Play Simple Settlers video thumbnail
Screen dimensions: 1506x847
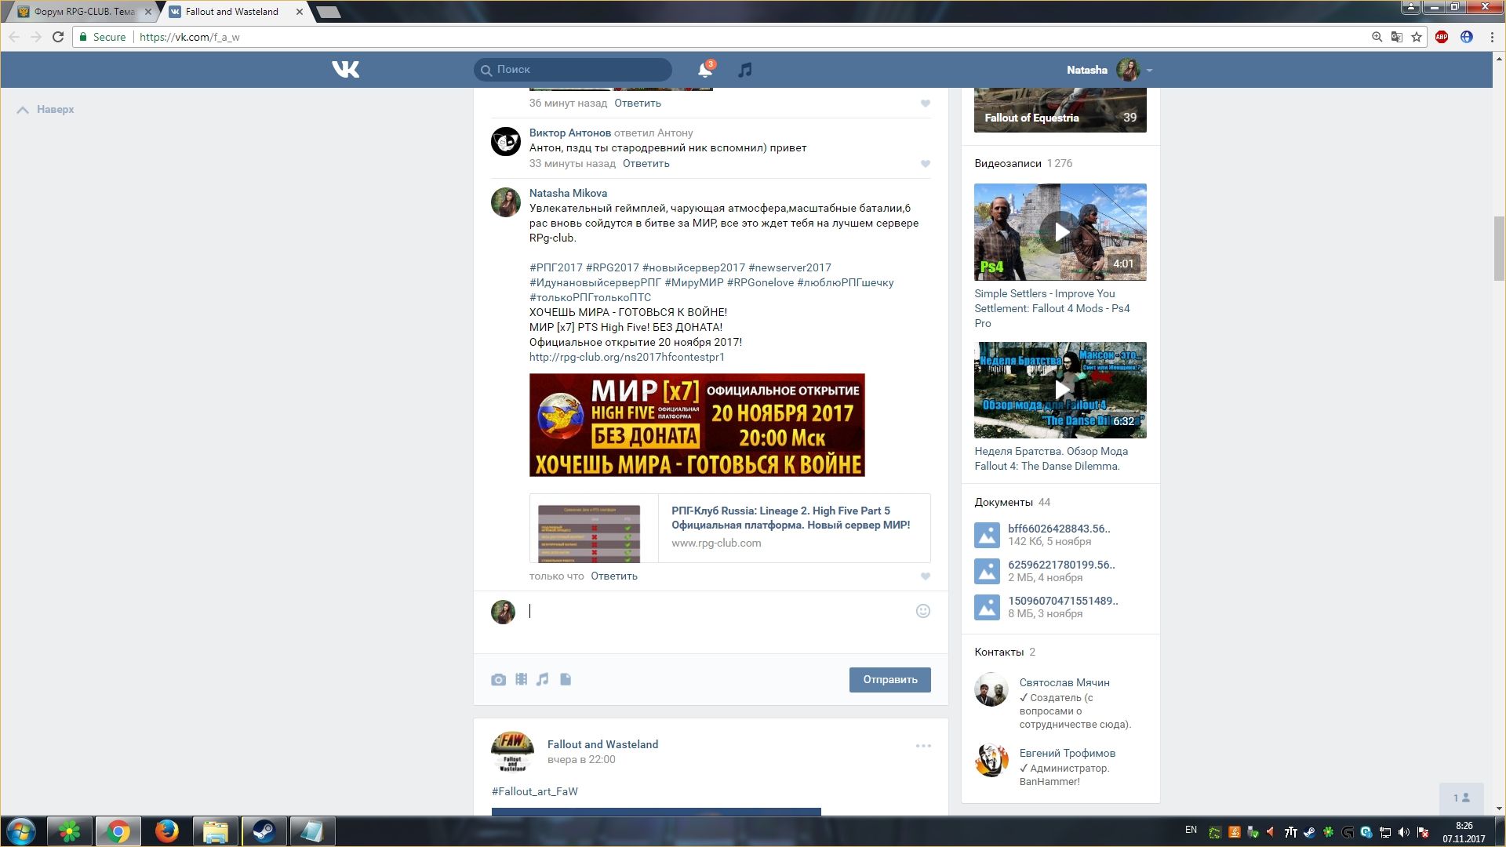pos(1060,232)
